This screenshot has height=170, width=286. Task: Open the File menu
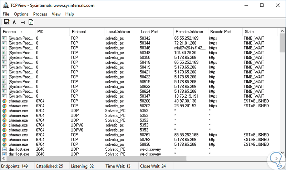(6, 14)
